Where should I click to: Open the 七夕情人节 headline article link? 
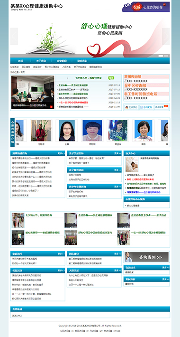pos(89,78)
